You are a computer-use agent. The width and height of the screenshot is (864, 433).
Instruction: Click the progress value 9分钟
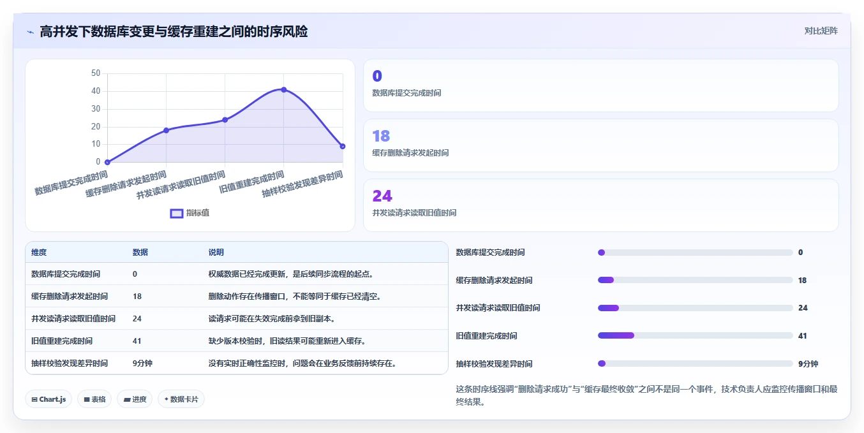click(x=808, y=363)
